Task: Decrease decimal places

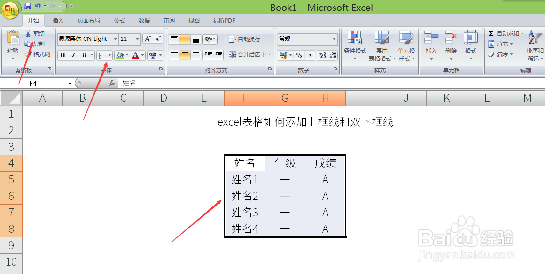Action: pos(333,55)
